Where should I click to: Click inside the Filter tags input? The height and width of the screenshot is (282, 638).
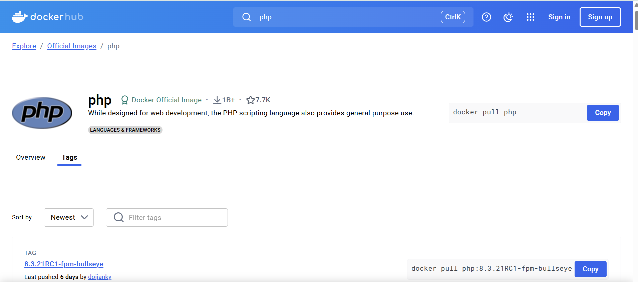click(167, 217)
